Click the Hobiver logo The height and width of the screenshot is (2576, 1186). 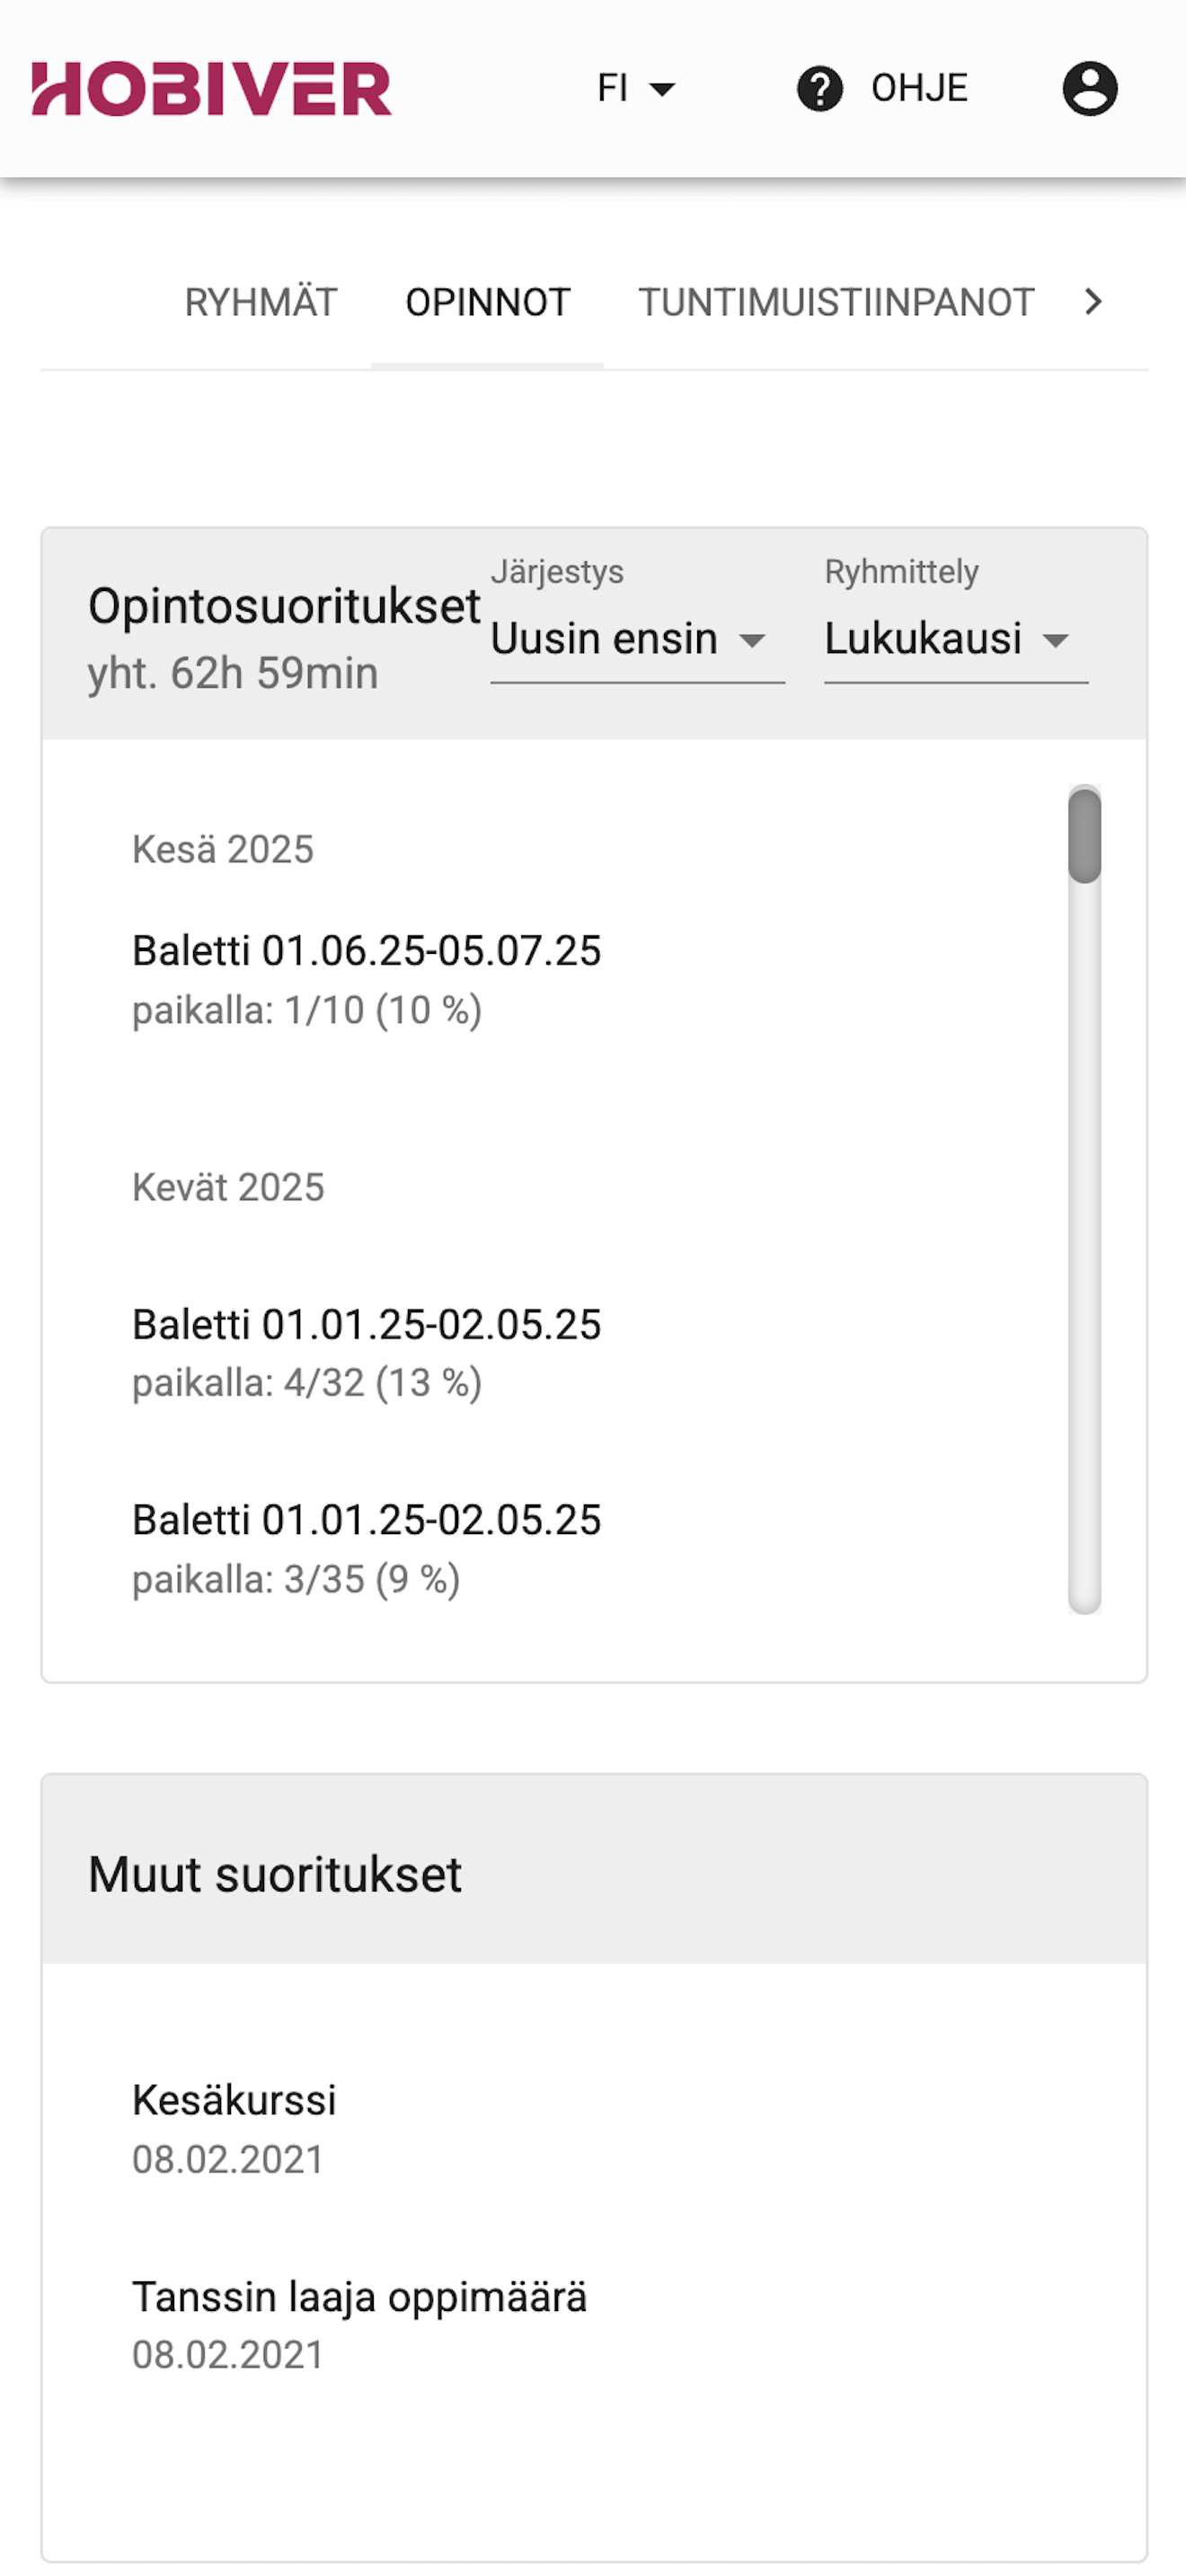pos(211,89)
